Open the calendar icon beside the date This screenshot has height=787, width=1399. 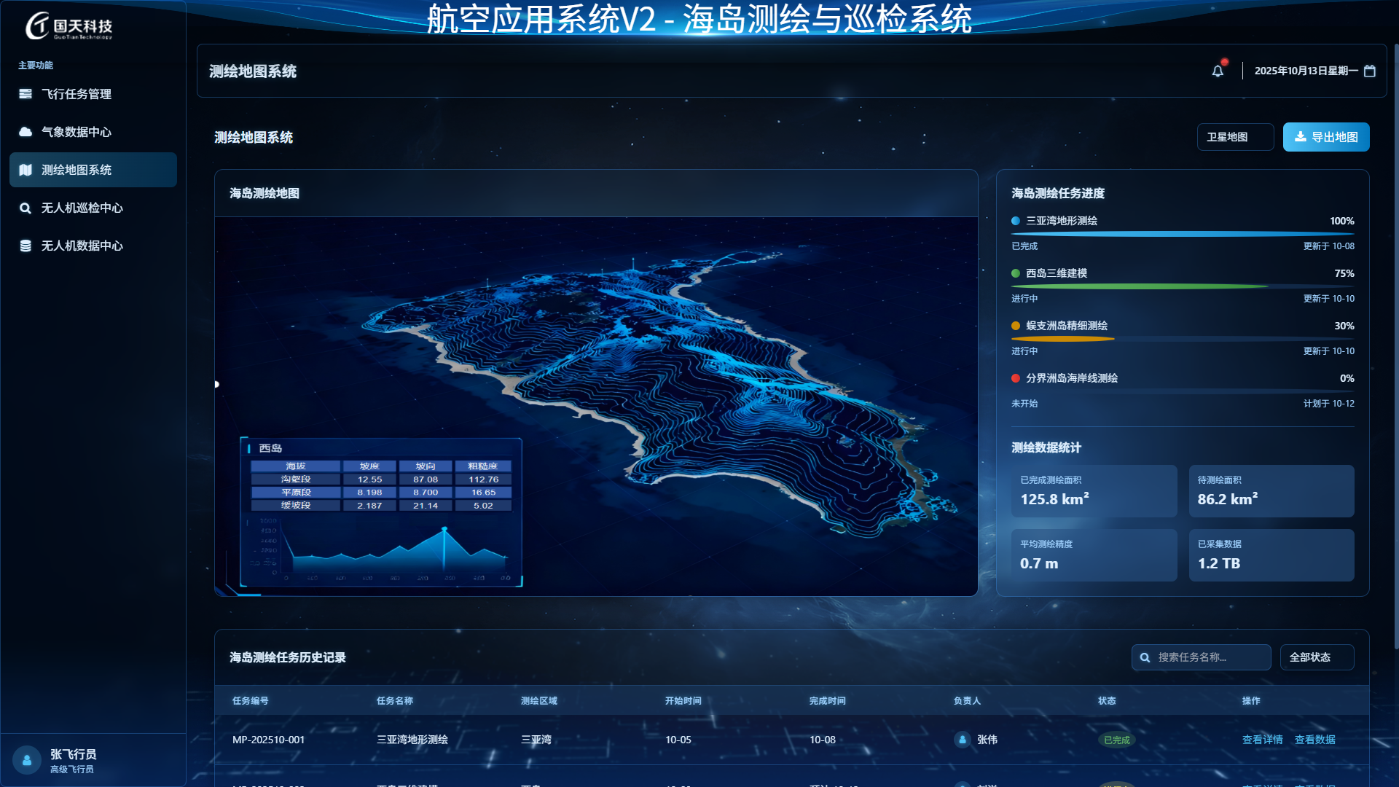pos(1370,71)
